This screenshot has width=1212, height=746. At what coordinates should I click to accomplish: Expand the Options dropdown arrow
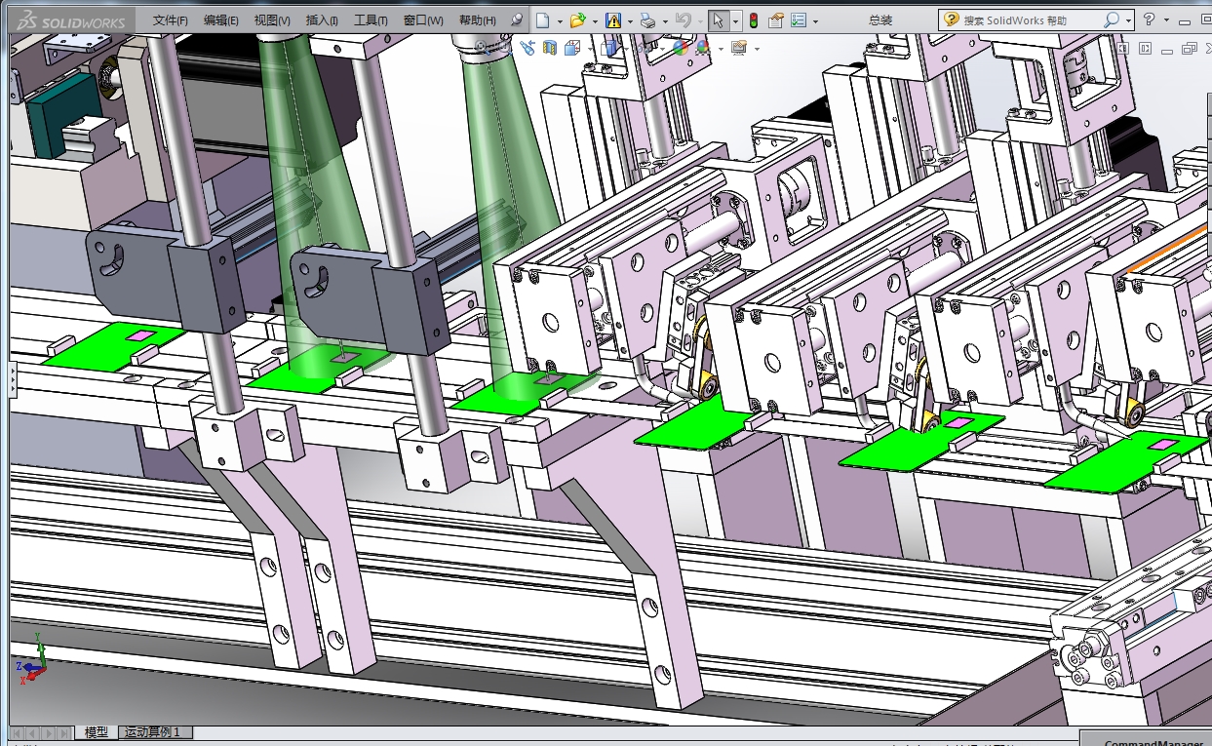point(815,21)
